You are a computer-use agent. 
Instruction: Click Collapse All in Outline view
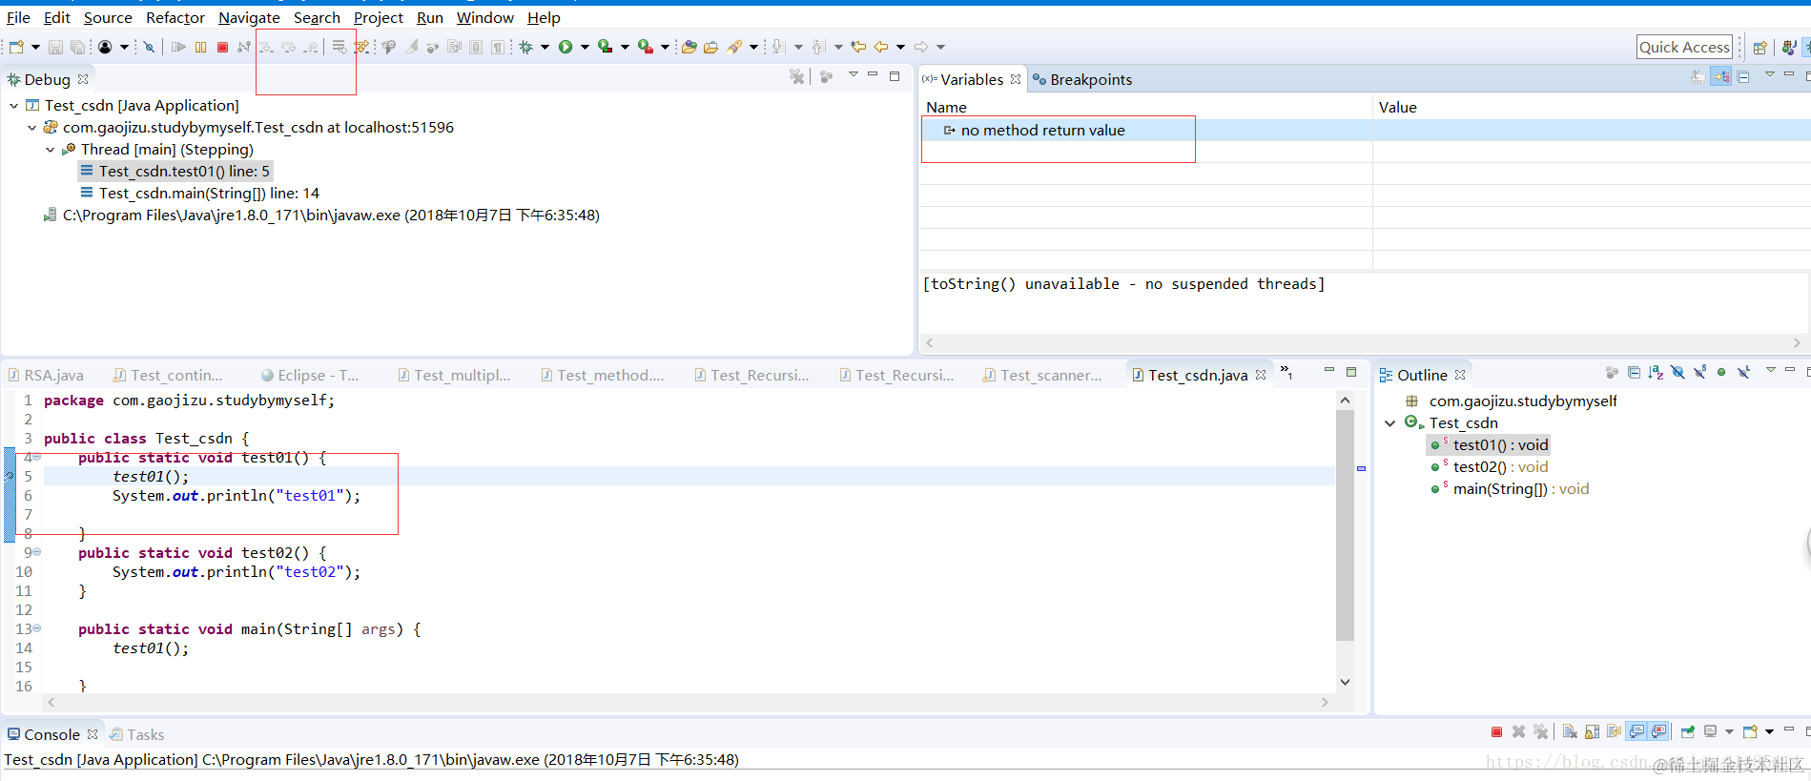point(1634,373)
